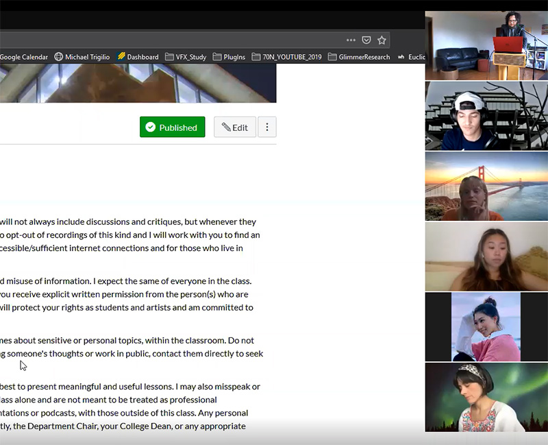
Task: Select video of participant on beige couch
Action: (x=486, y=256)
